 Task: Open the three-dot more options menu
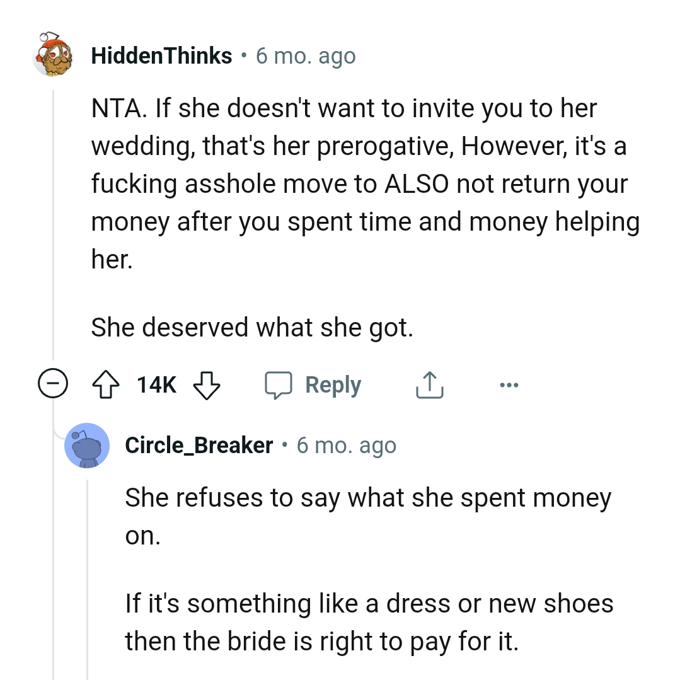click(507, 384)
